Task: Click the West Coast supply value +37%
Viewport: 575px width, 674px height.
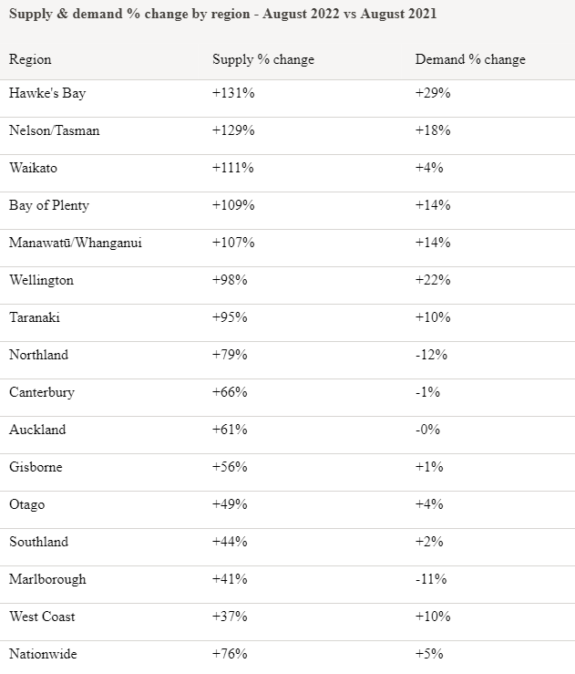Action: pos(230,617)
